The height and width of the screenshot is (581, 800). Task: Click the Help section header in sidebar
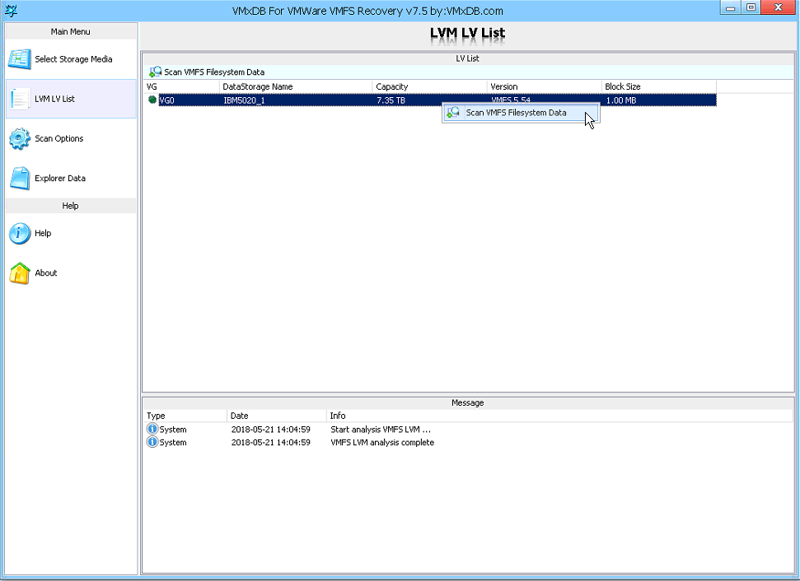[71, 206]
